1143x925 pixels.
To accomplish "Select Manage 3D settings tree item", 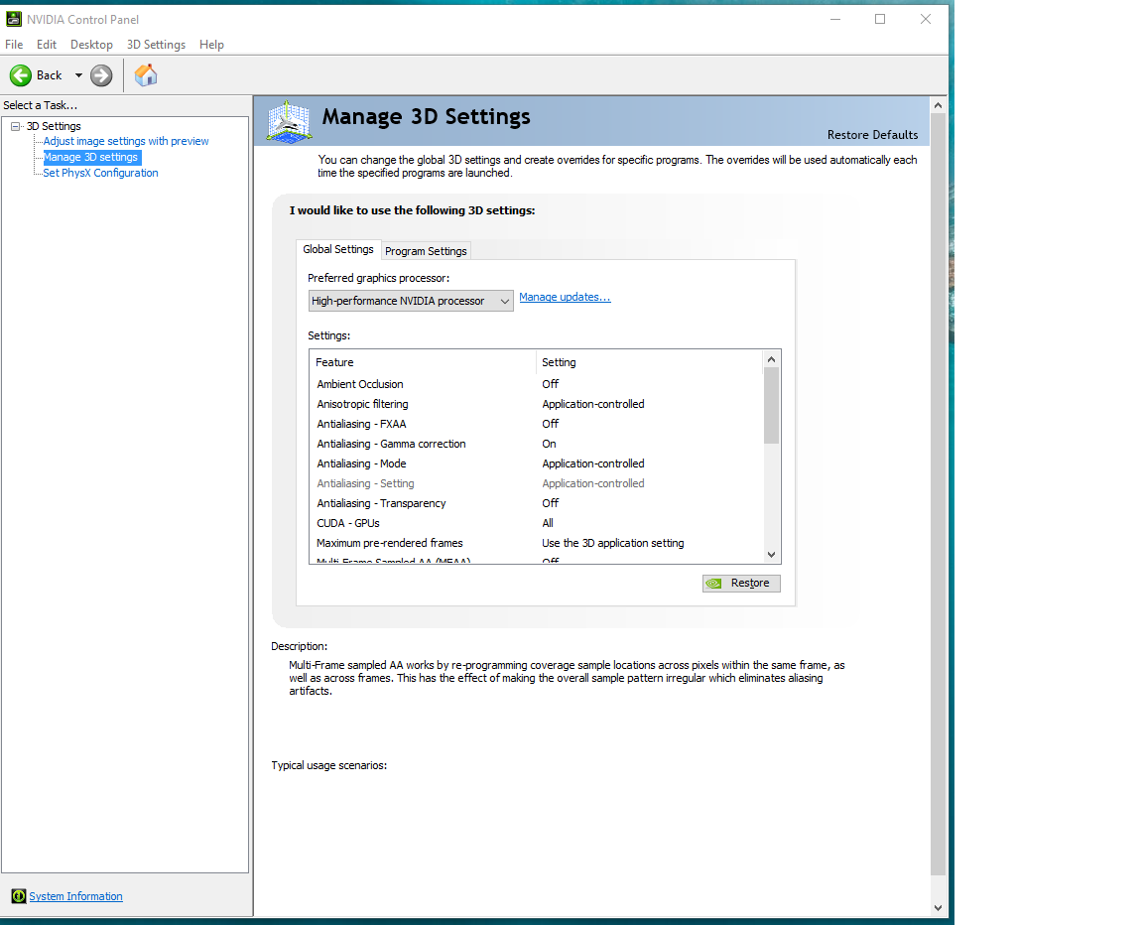I will 90,157.
